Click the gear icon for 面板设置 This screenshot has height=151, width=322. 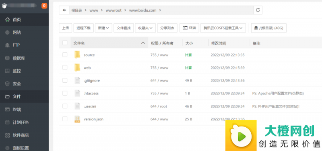click(x=7, y=148)
